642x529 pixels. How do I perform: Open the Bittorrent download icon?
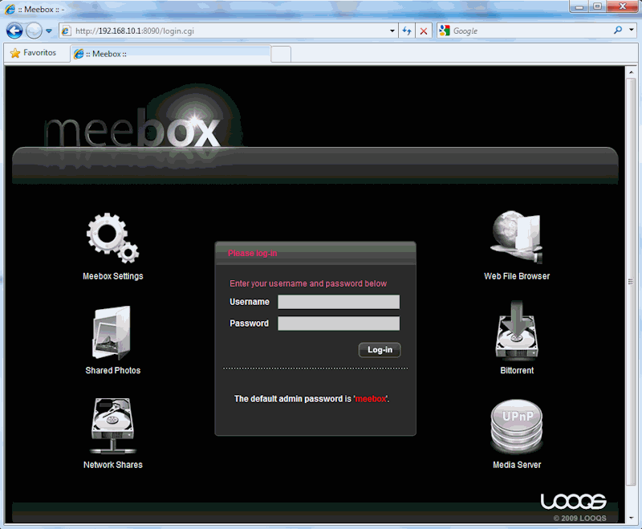[x=517, y=331]
